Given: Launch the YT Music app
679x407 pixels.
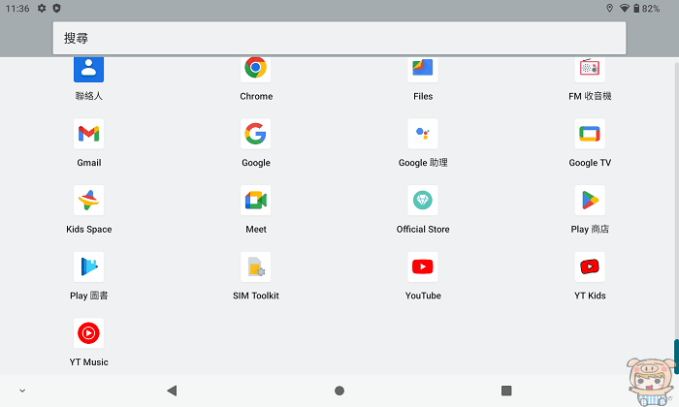Looking at the screenshot, I should click(89, 333).
